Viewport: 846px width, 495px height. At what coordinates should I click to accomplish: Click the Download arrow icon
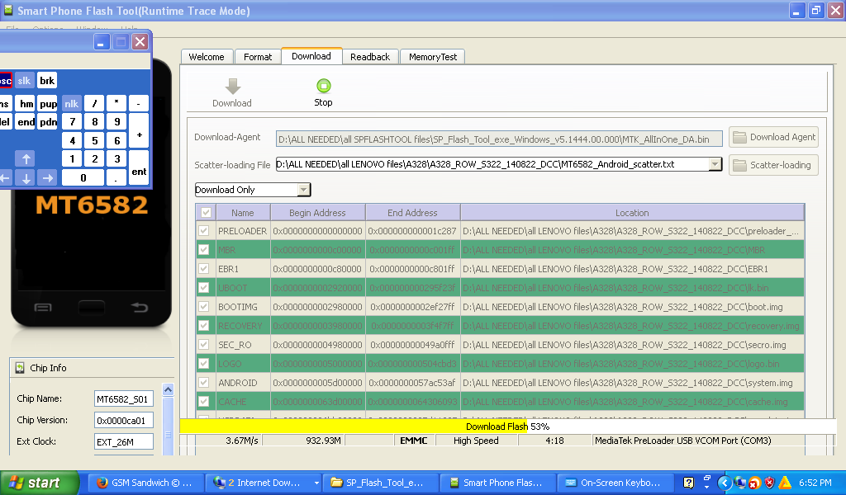pyautogui.click(x=232, y=86)
